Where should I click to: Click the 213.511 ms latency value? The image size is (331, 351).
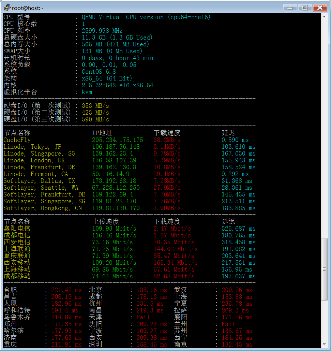238,201
